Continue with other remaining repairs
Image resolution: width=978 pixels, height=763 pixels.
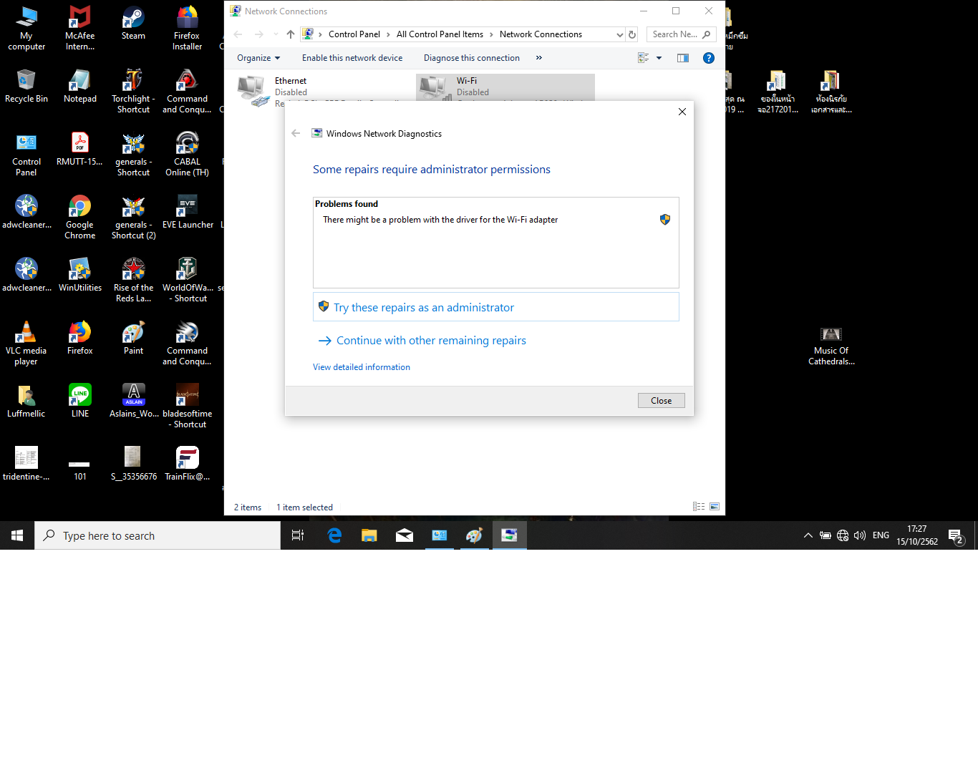point(431,341)
